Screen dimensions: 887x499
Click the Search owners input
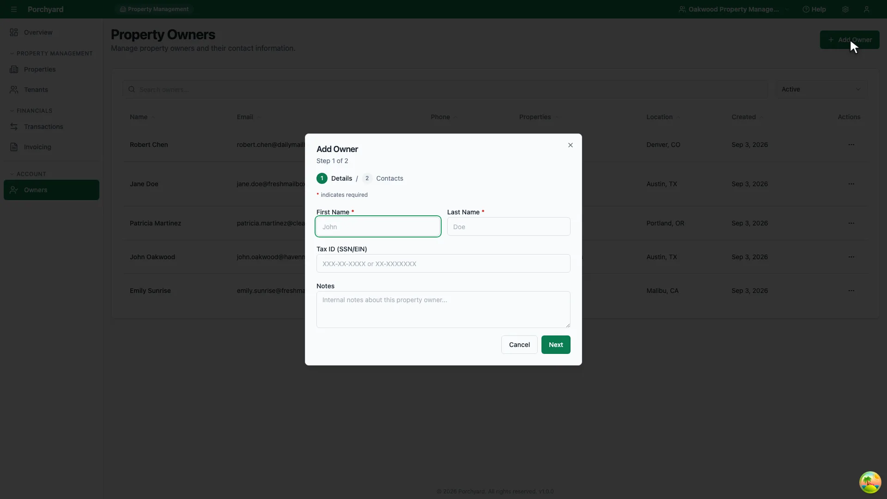445,89
